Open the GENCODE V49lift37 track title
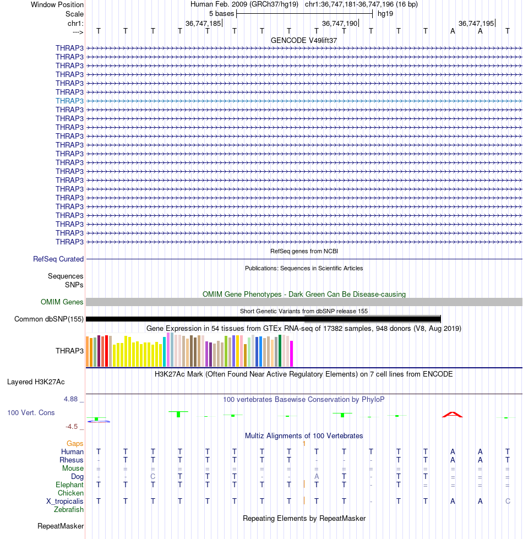 [x=304, y=40]
